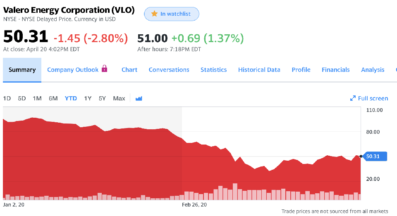Select the 5D time range
The height and width of the screenshot is (216, 397).
click(22, 98)
